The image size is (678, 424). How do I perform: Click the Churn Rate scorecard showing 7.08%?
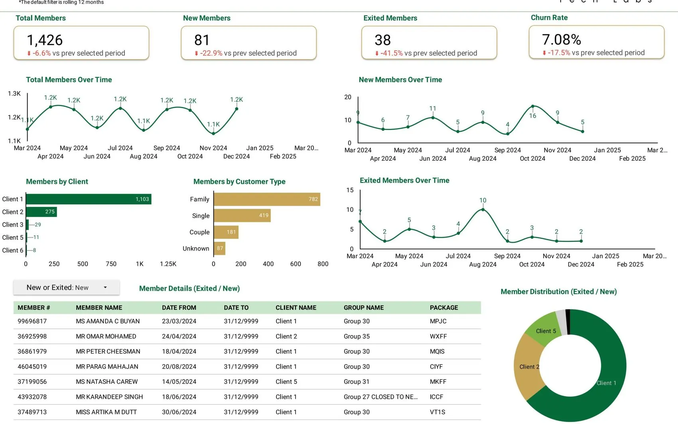coord(597,42)
